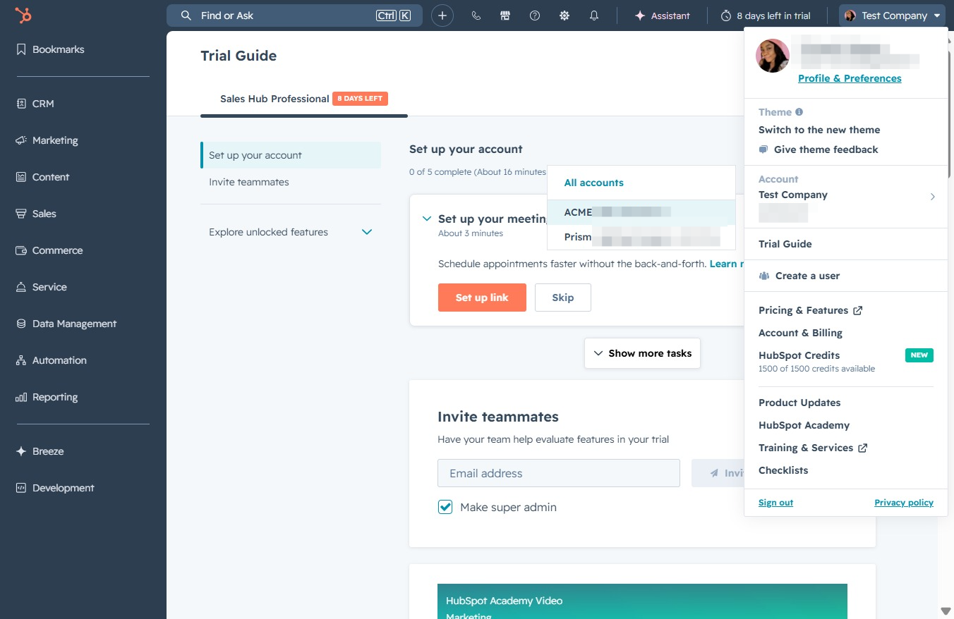Image resolution: width=954 pixels, height=619 pixels.
Task: Click 8 days left in trial
Action: [766, 16]
